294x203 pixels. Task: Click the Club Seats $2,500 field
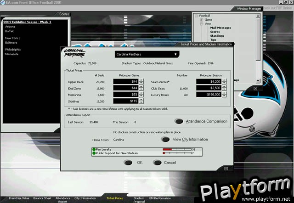click(x=209, y=88)
